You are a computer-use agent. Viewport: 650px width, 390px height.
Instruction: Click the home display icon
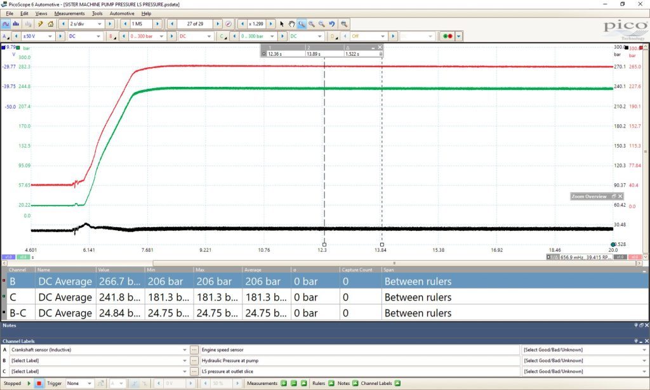[51, 24]
